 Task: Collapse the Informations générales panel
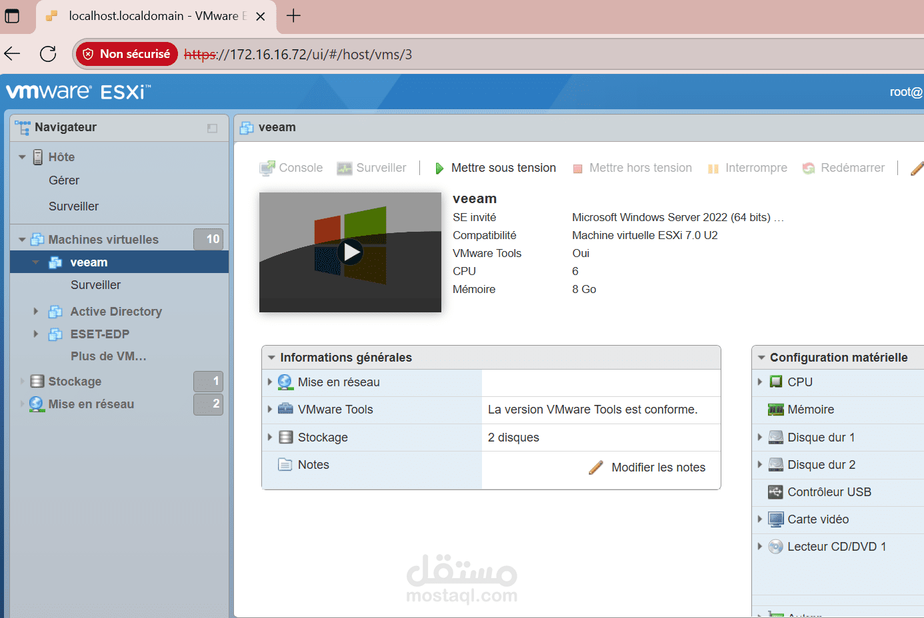click(x=271, y=358)
